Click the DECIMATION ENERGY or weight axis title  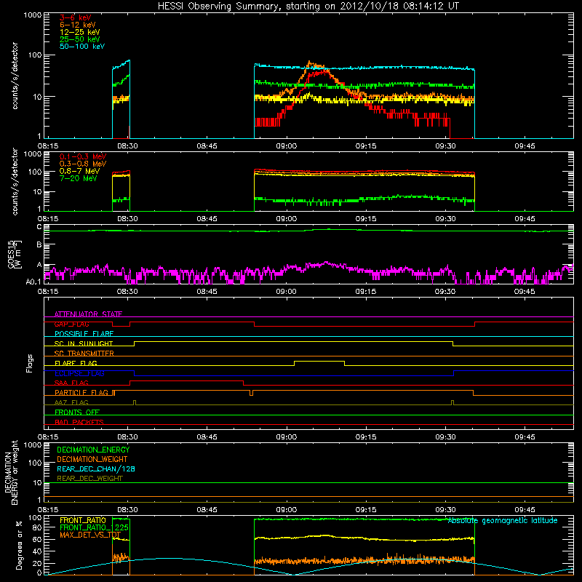[11, 472]
